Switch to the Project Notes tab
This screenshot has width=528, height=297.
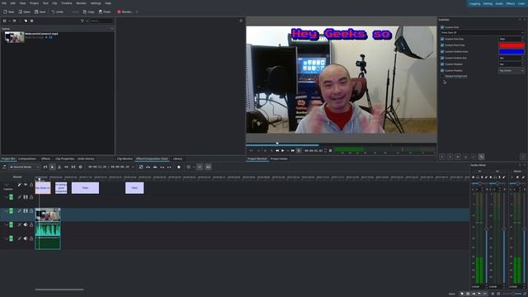pos(279,158)
